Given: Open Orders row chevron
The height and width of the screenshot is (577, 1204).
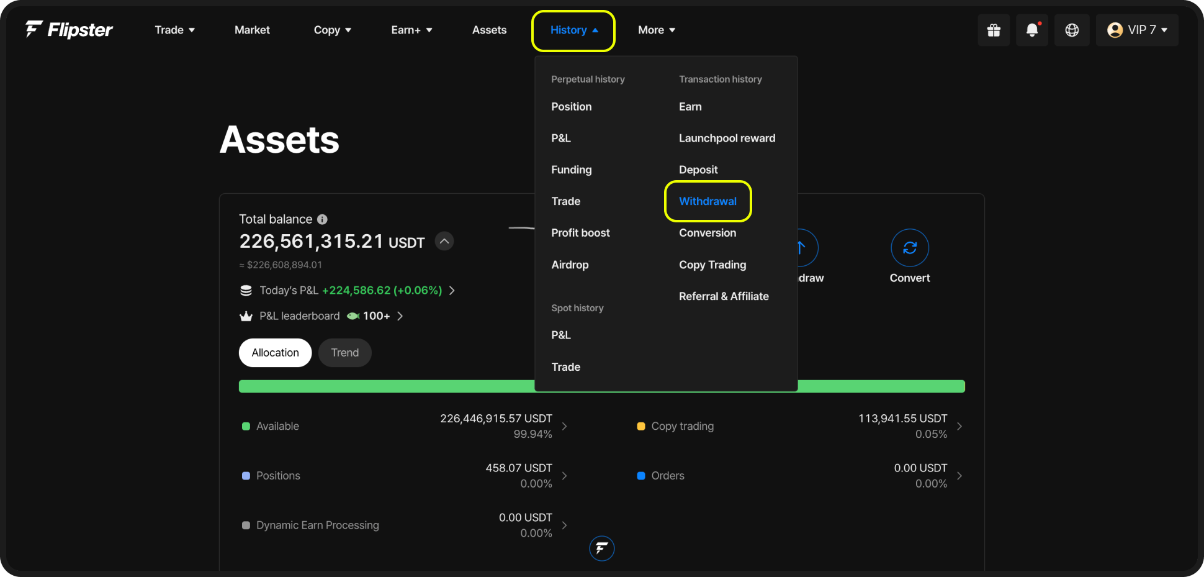Looking at the screenshot, I should tap(959, 476).
